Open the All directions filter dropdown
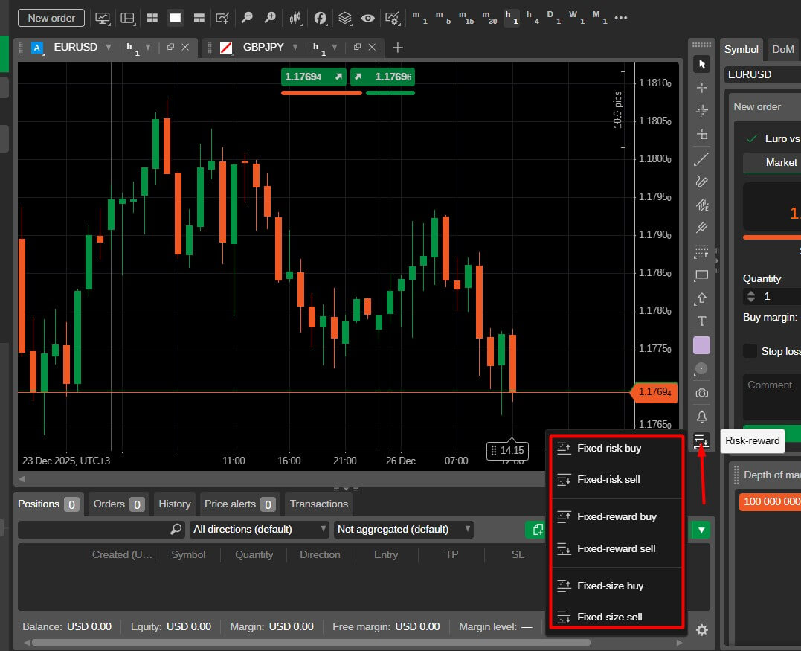The width and height of the screenshot is (801, 651). coord(259,530)
